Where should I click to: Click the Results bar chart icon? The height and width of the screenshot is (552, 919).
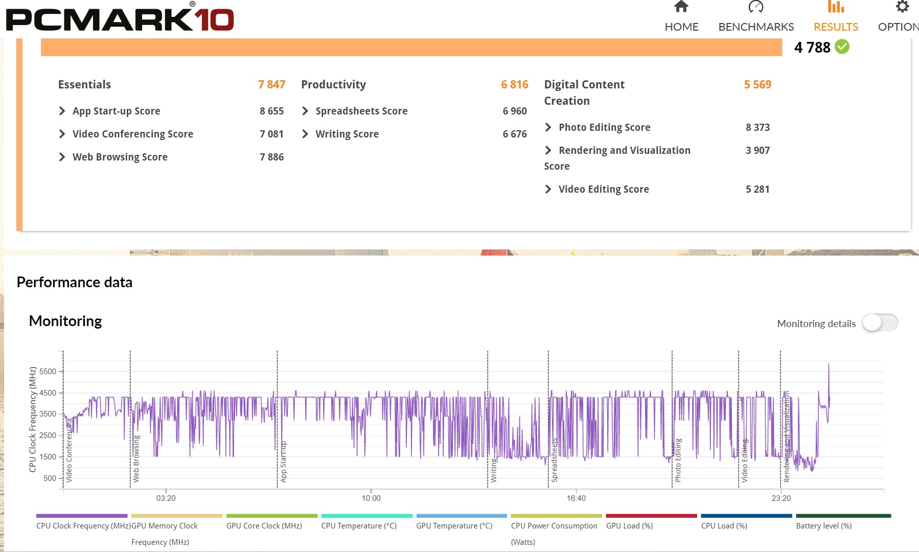(836, 7)
